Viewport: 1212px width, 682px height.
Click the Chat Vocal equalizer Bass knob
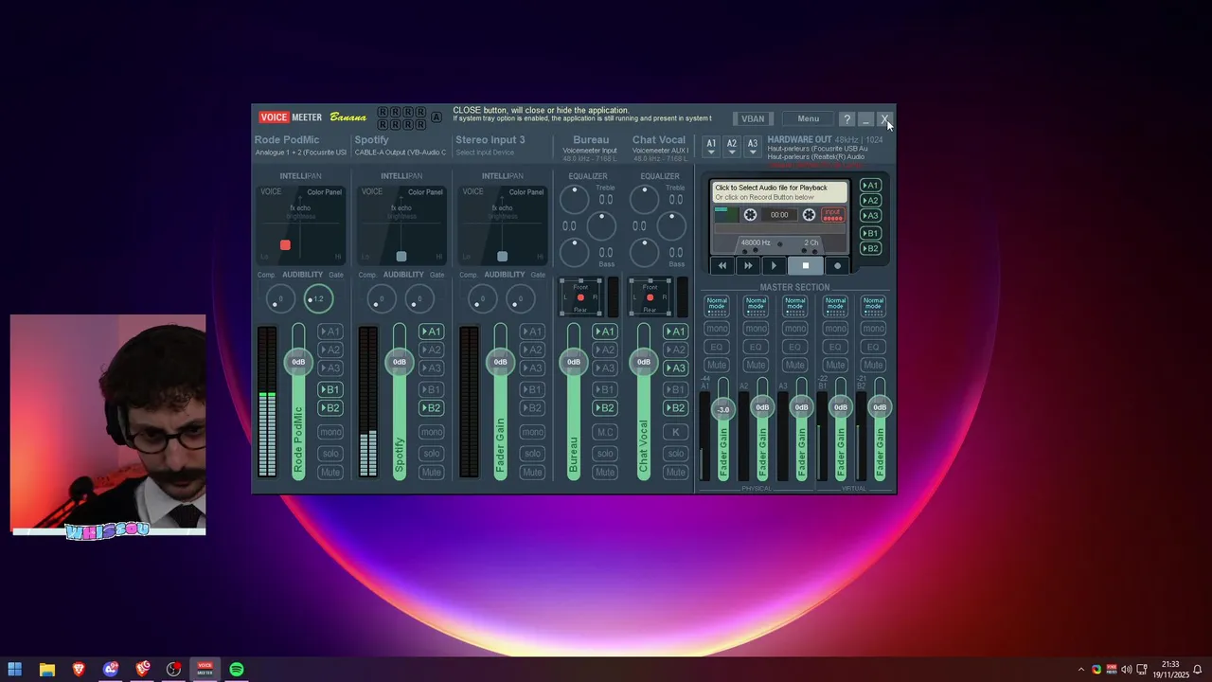coord(644,252)
